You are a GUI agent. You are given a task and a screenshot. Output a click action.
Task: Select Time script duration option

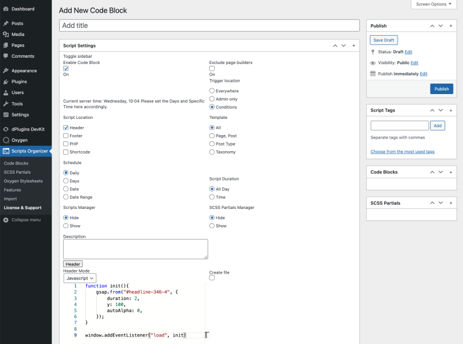212,197
